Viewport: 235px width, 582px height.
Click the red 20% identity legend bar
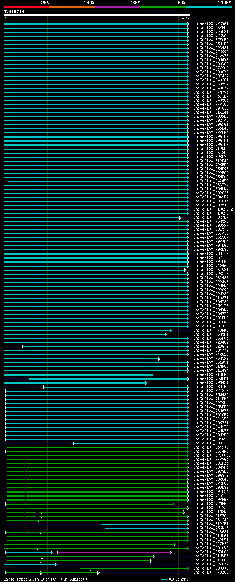[26, 7]
